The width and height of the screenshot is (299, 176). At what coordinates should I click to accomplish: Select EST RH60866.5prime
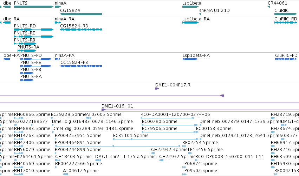click(32, 115)
